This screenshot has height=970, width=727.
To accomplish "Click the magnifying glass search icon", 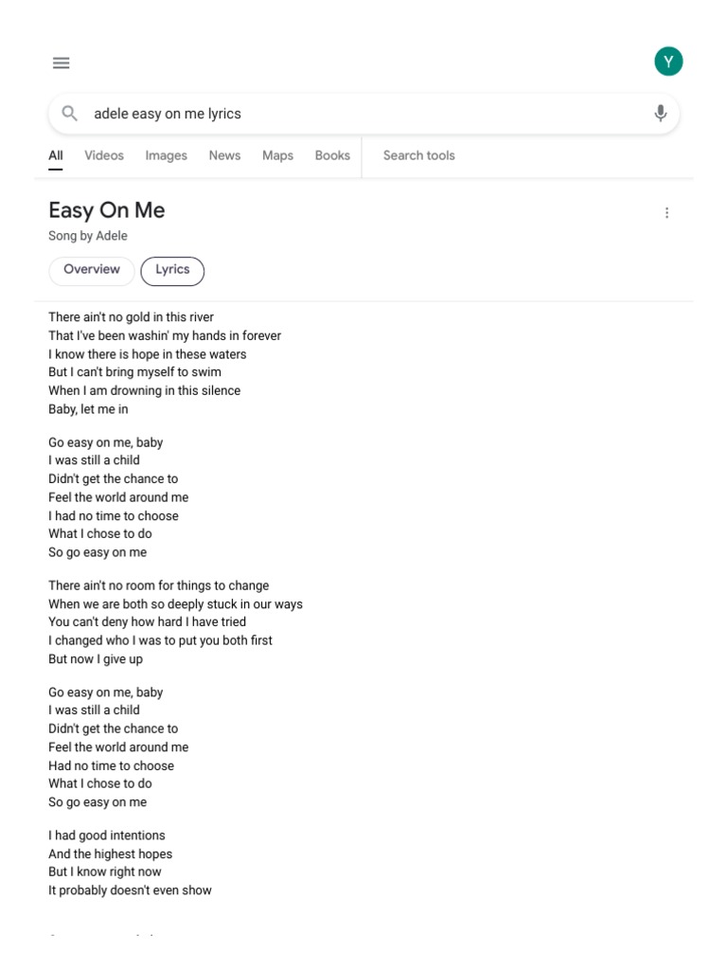I will coord(69,114).
